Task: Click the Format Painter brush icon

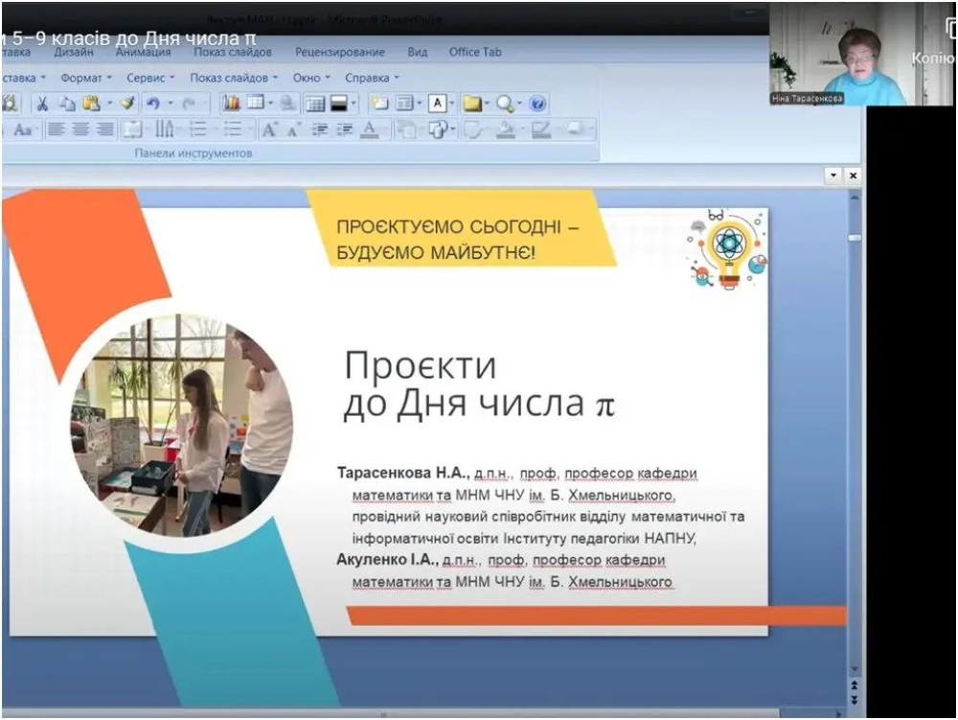Action: tap(127, 104)
